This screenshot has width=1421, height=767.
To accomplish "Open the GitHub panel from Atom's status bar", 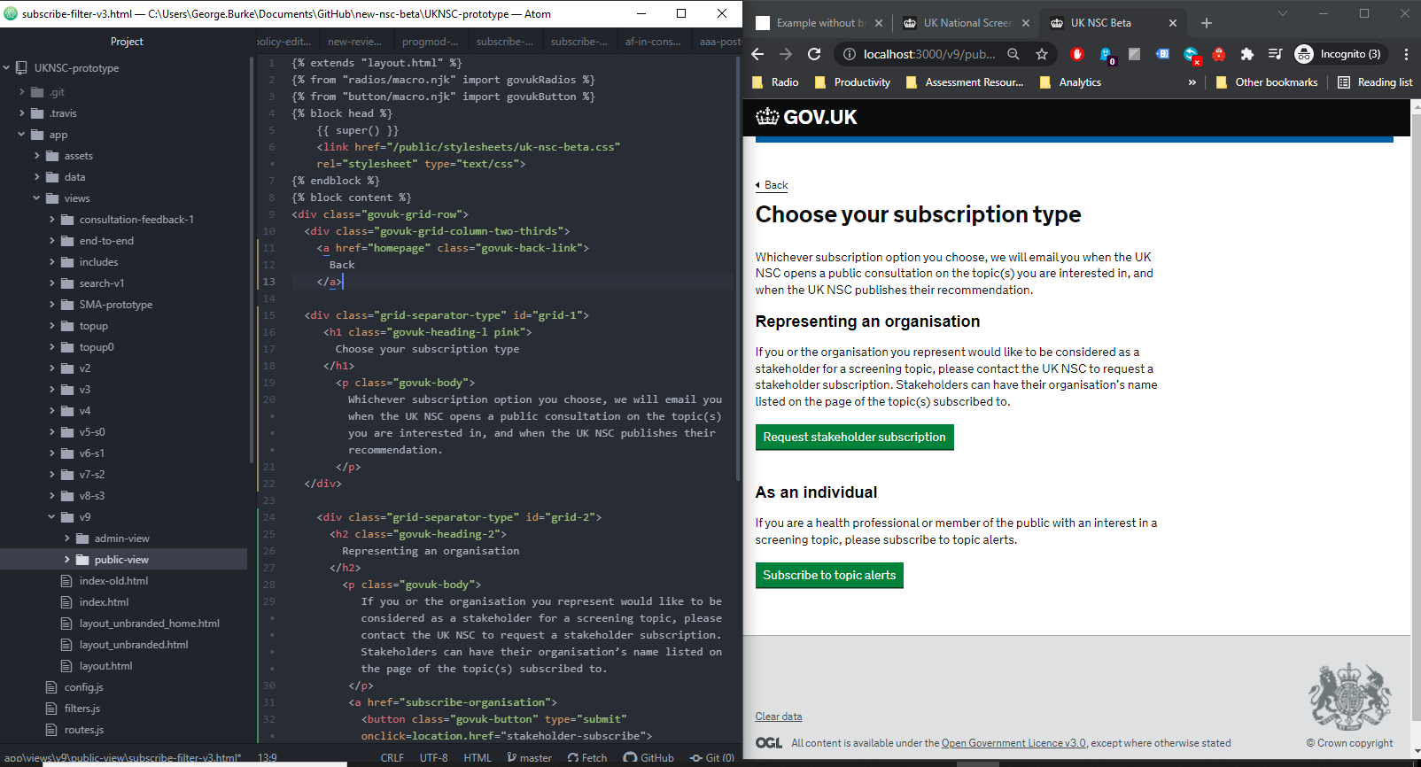I will (648, 758).
